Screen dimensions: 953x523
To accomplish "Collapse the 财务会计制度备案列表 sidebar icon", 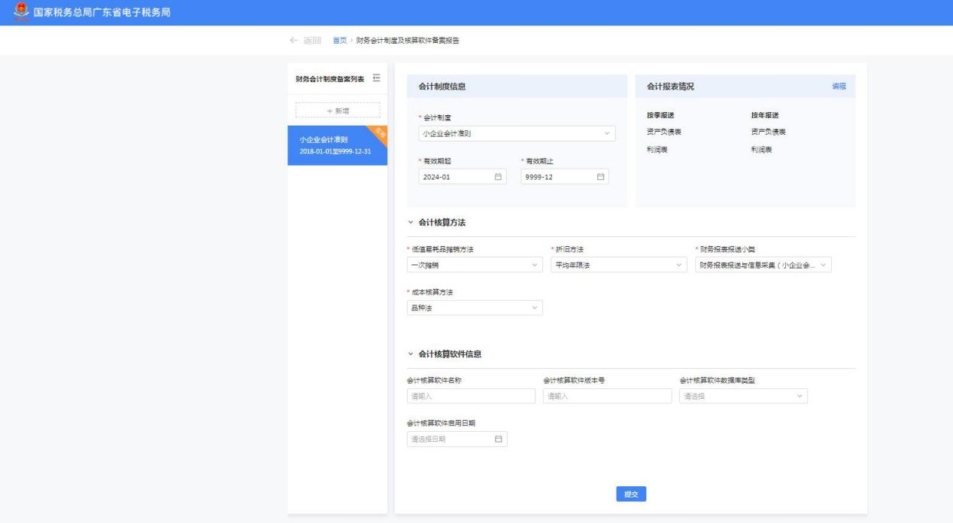I will click(x=377, y=79).
